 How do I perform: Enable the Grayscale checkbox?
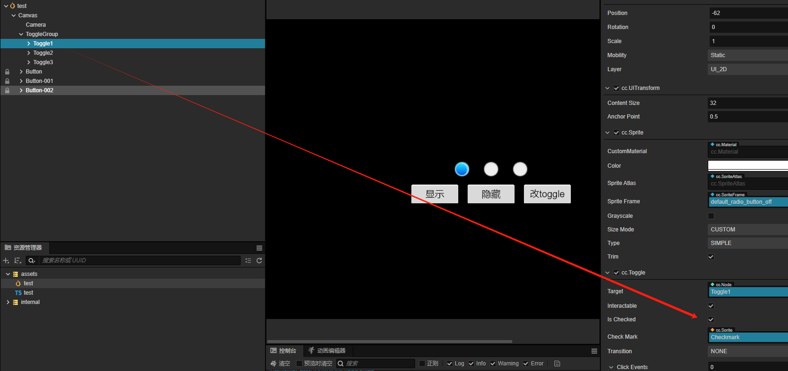(x=711, y=216)
